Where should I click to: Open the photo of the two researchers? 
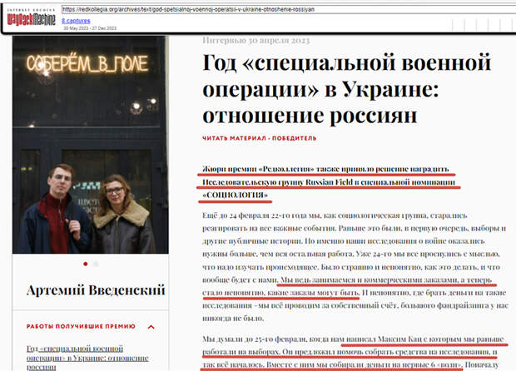[x=91, y=145]
